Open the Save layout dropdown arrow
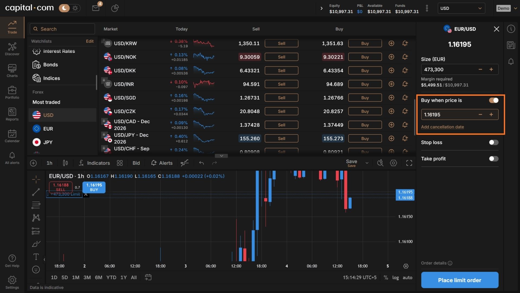520x293 pixels. pyautogui.click(x=367, y=163)
